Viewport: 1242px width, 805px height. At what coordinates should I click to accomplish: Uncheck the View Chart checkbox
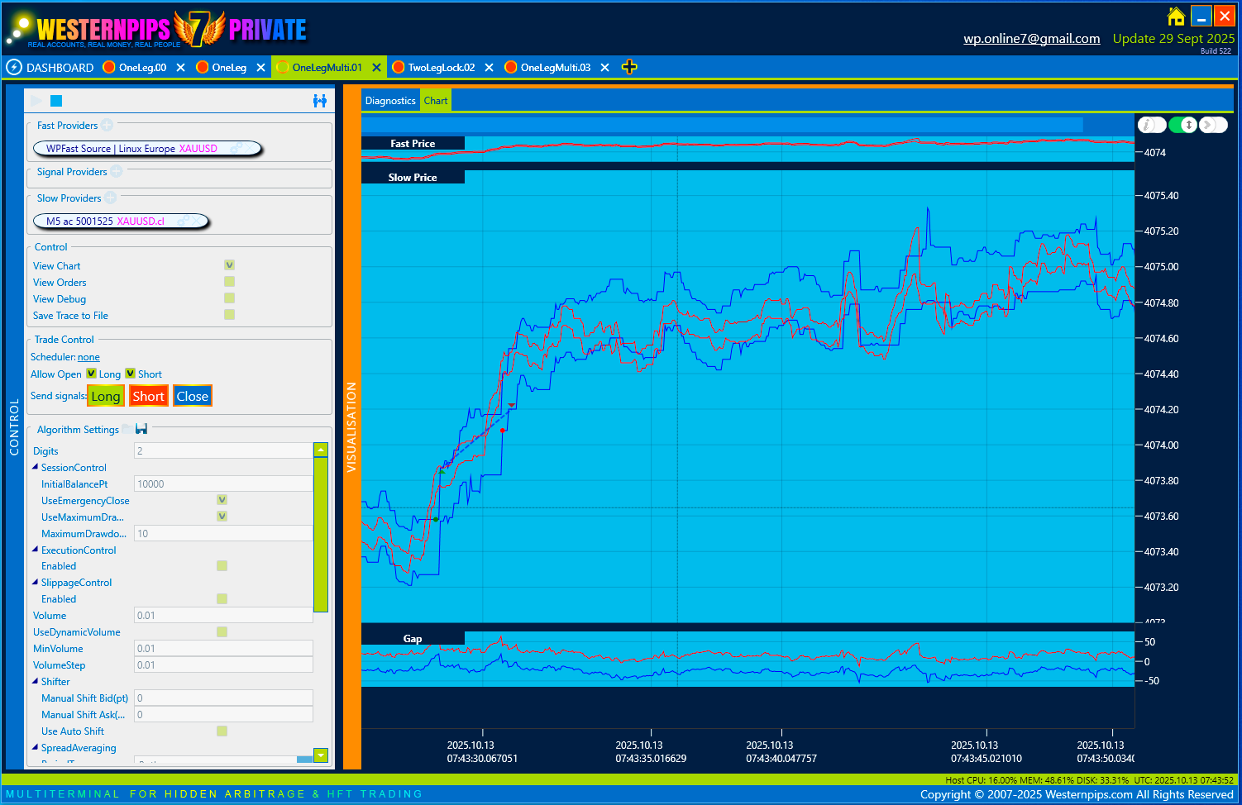pyautogui.click(x=229, y=265)
